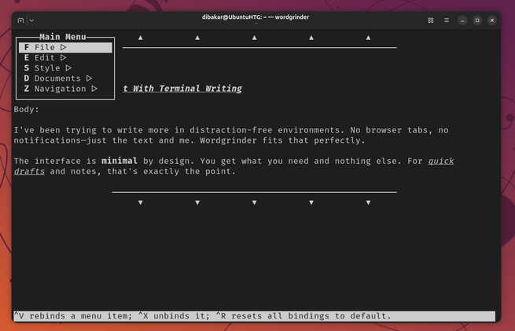Open the dropdown arrow beside new tab icon

point(31,20)
